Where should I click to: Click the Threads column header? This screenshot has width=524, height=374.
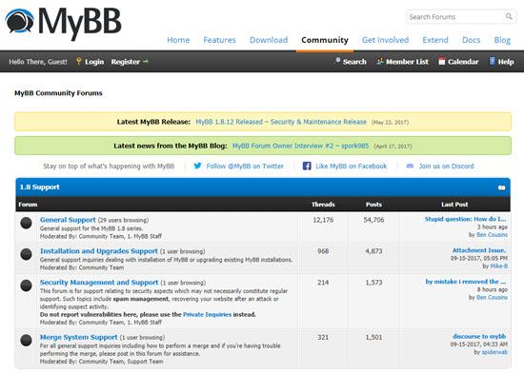coord(323,205)
